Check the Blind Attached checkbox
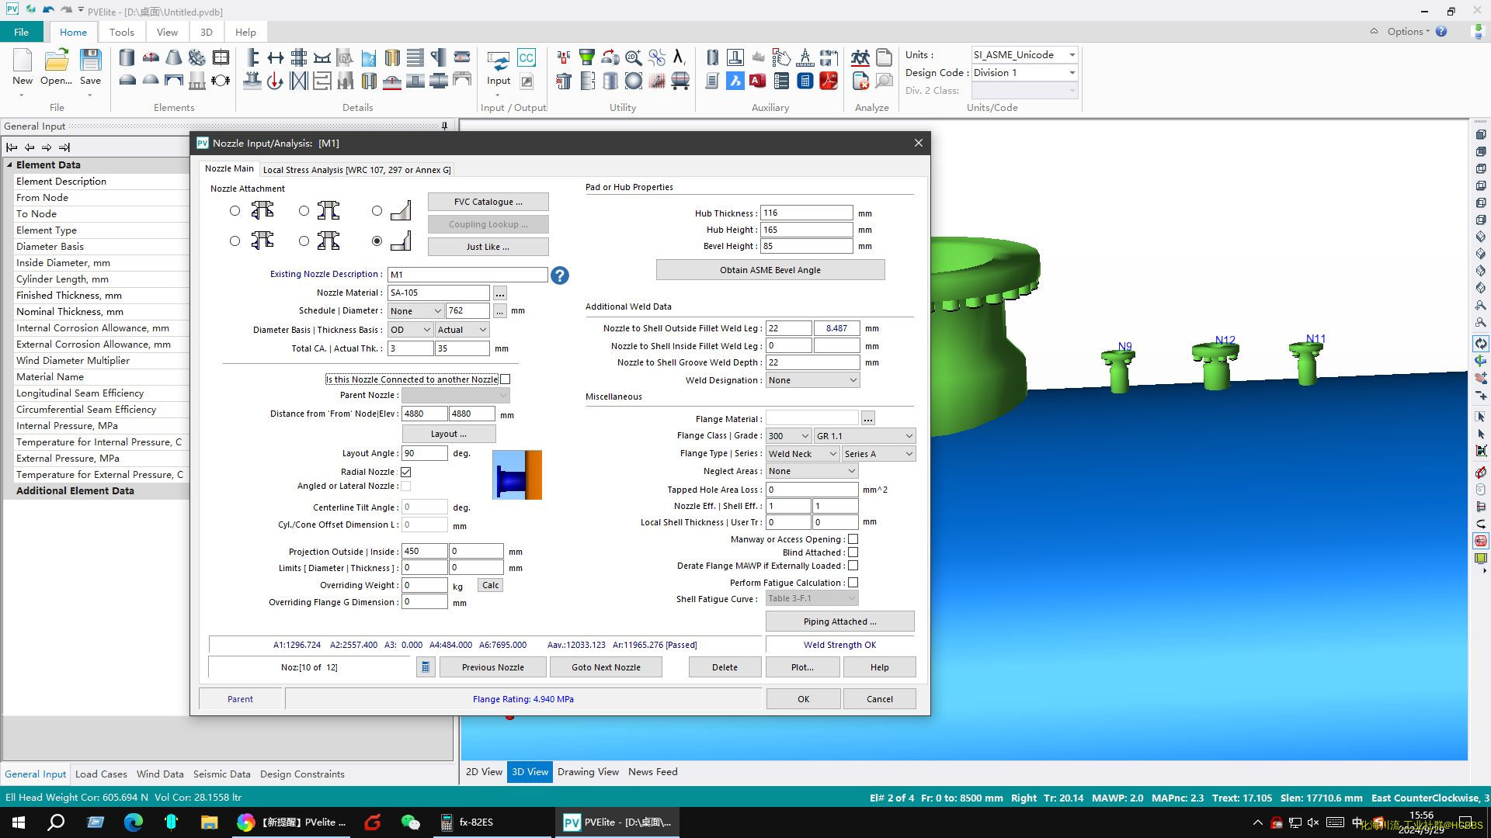The height and width of the screenshot is (838, 1491). pos(853,552)
